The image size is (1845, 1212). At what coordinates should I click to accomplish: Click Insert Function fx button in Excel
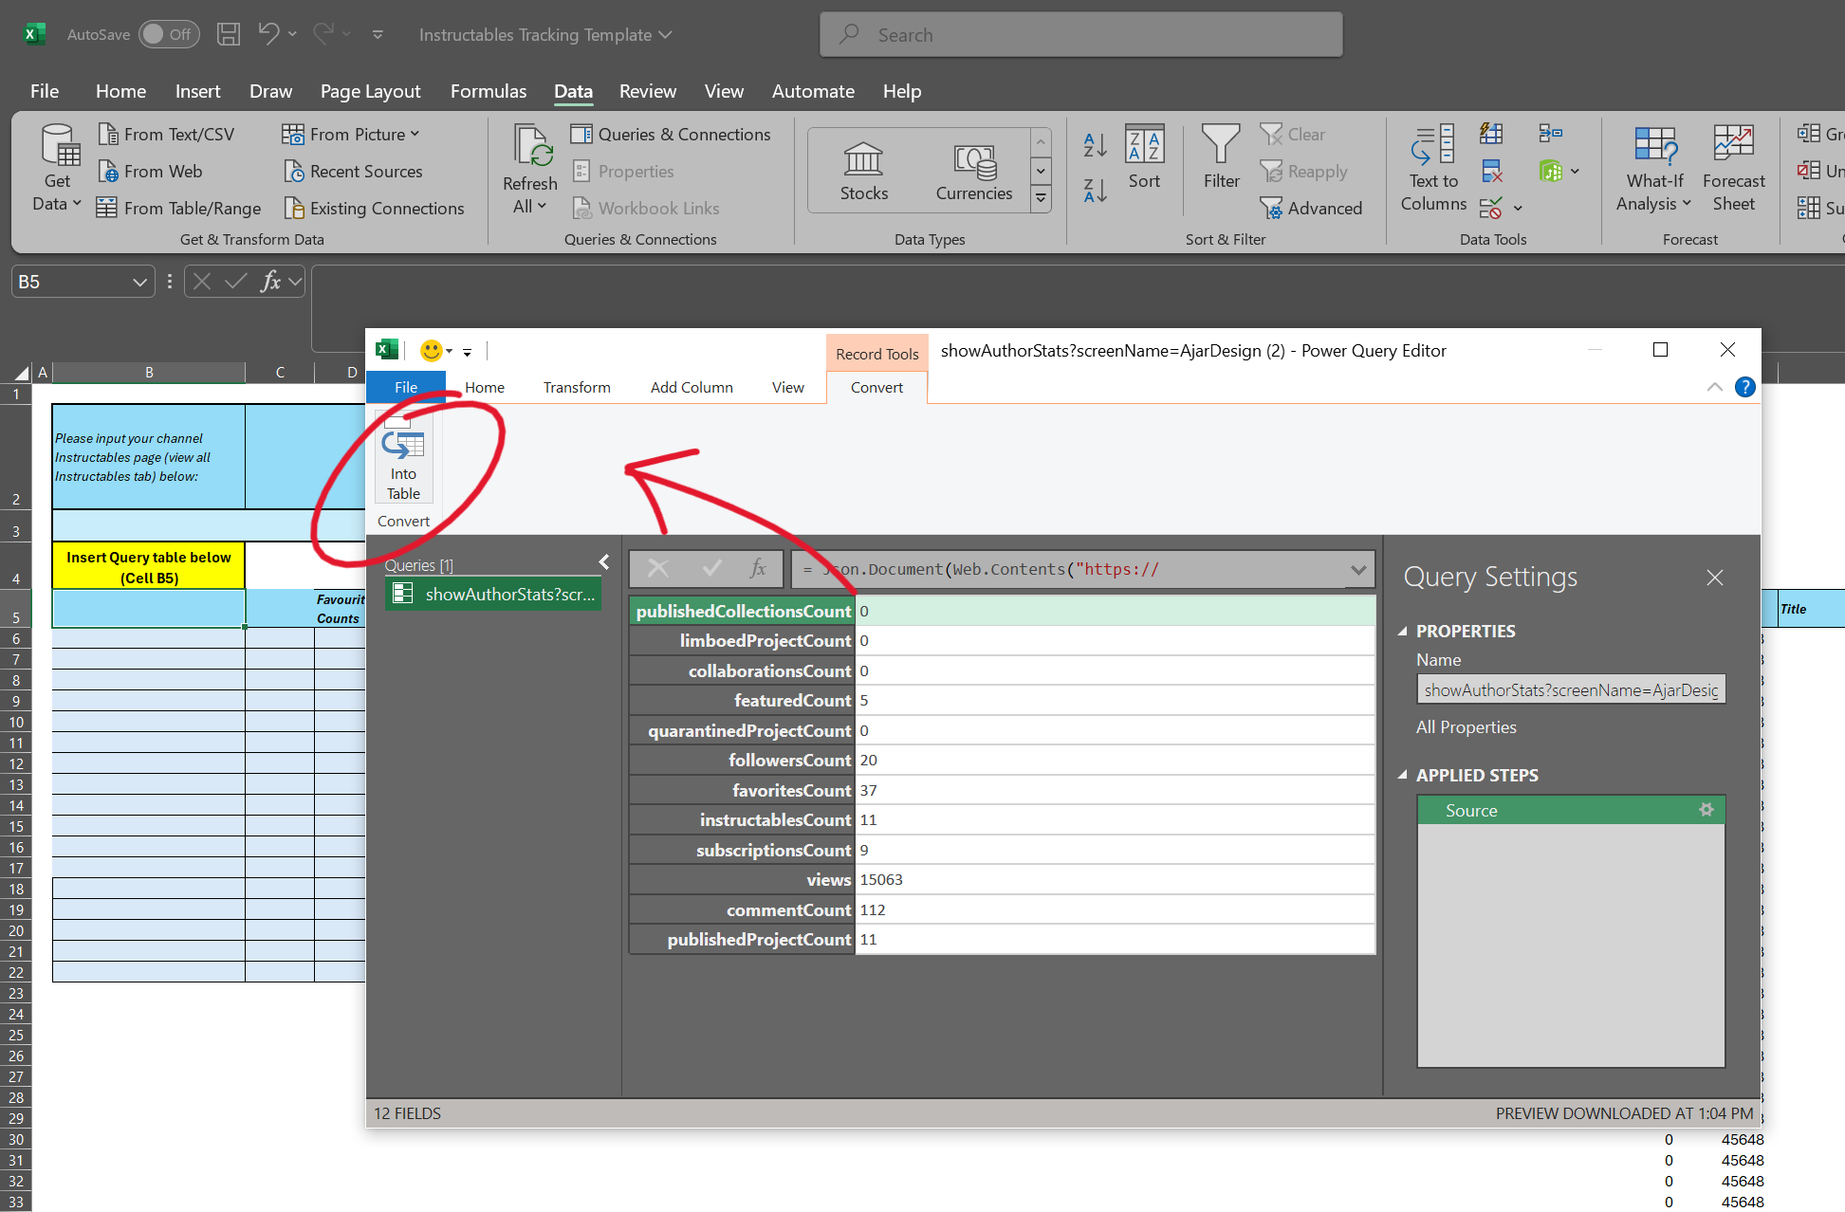(270, 282)
